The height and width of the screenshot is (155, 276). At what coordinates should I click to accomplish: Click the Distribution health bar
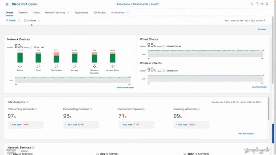point(56,57)
